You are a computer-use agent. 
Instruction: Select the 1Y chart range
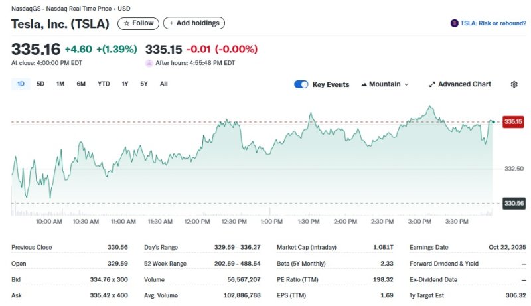click(125, 84)
